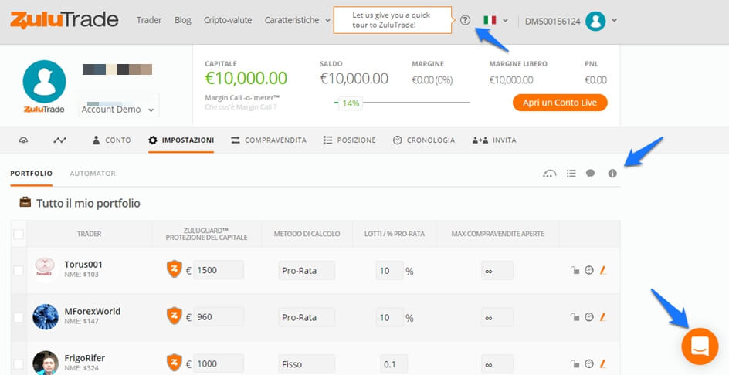Viewport: 729px width, 375px height.
Task: Select the Automator sub-tab
Action: pos(93,174)
